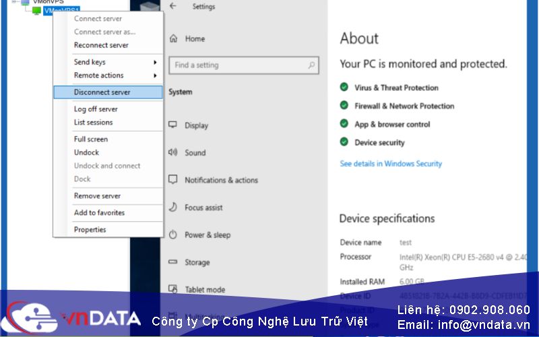Click the Notifications & actions icon
Screen dimensions: 539x337
173,179
